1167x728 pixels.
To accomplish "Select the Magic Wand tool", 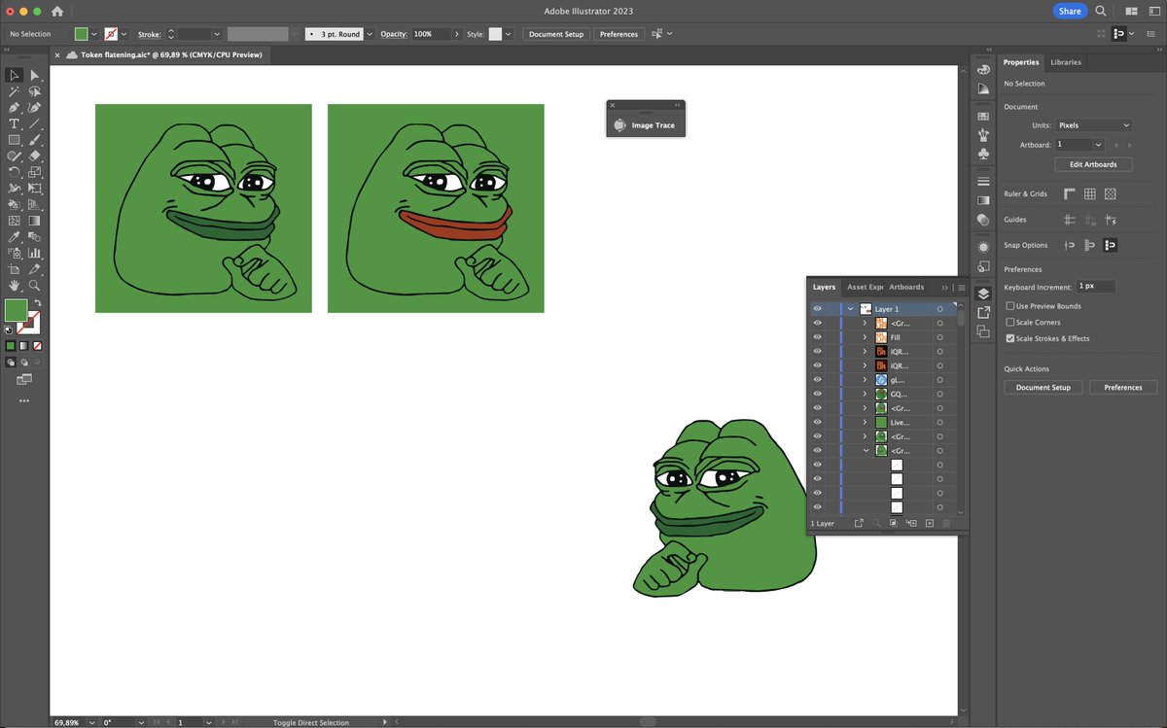I will point(15,91).
